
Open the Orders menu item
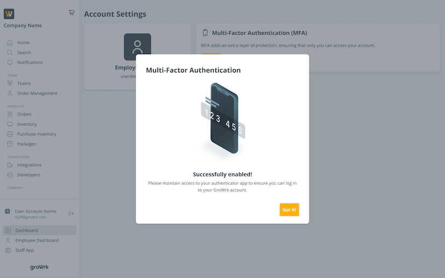coord(24,114)
